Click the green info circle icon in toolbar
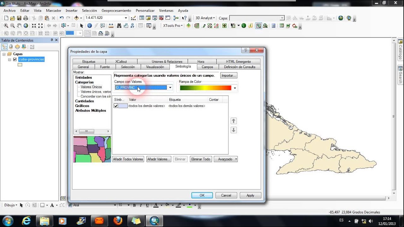The width and height of the screenshot is (404, 227). (244, 26)
